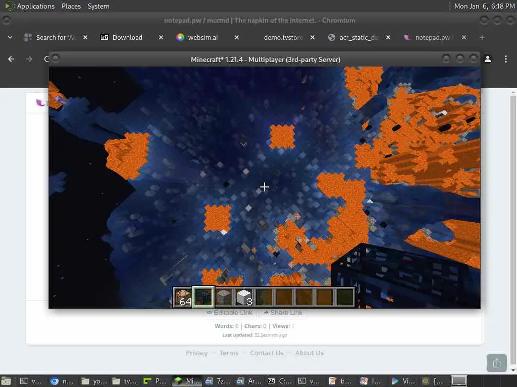This screenshot has width=517, height=387.
Task: Click the show desktop icon in taskbar
Action: tap(6, 381)
